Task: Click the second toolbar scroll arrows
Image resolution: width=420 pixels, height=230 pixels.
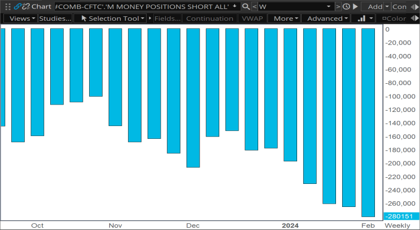Action: point(414,19)
